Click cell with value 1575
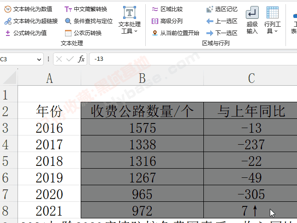This screenshot has width=297, height=223. [x=142, y=127]
